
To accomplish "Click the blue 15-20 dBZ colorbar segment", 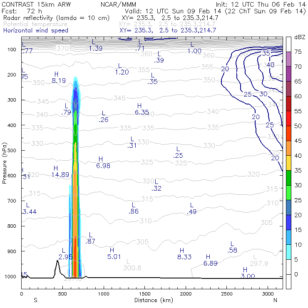I will tap(288, 222).
